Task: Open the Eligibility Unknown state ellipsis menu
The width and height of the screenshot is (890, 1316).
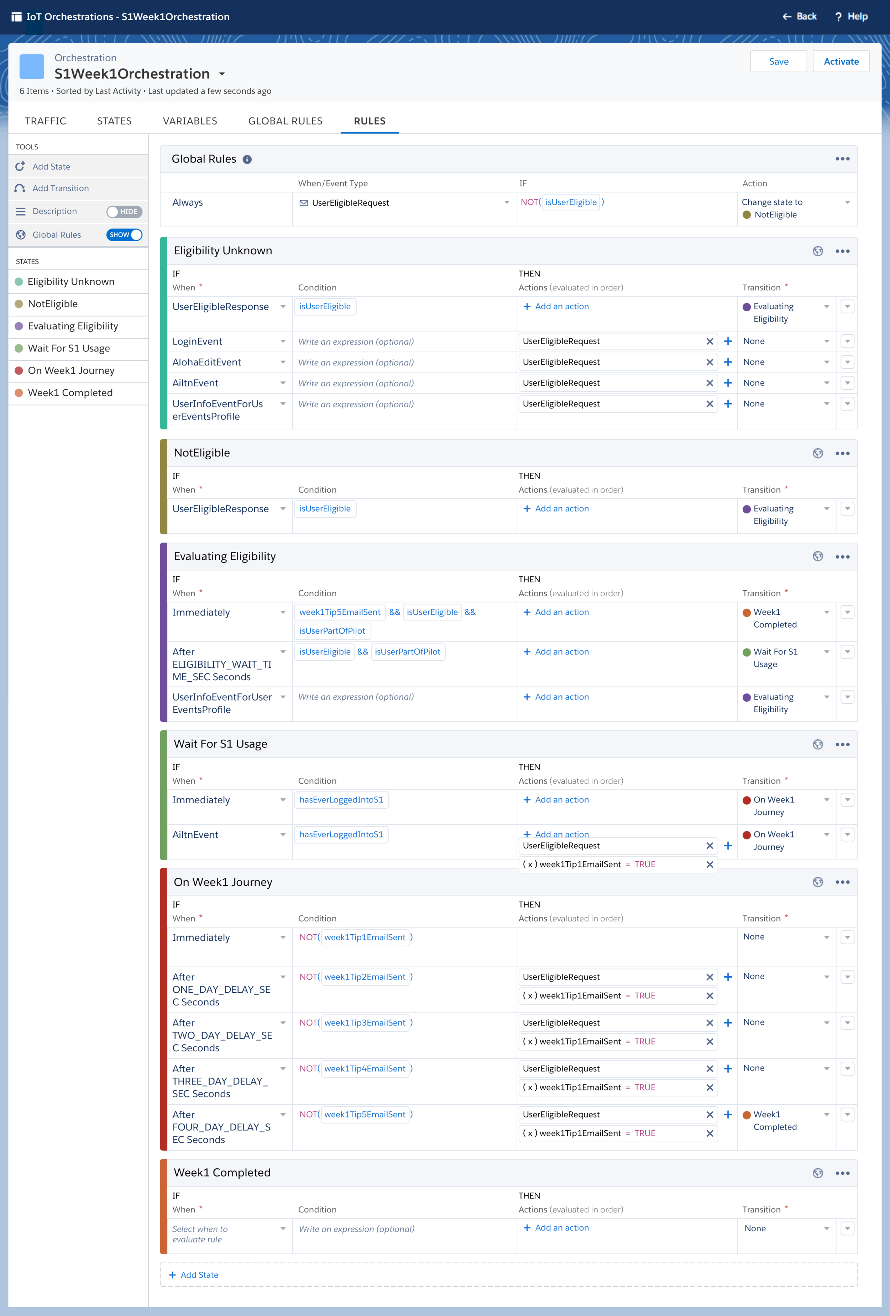Action: click(x=842, y=251)
